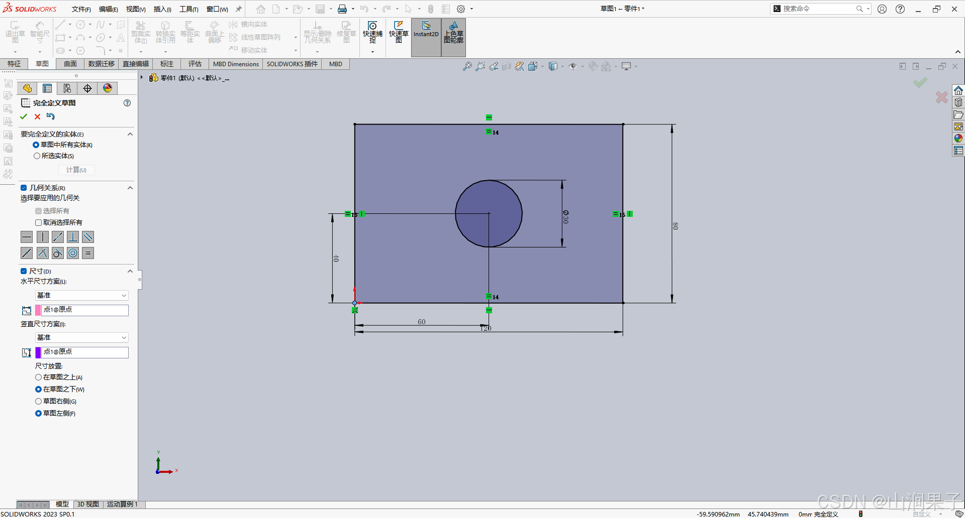Collapse Dimensions section chevron
Viewport: 965px width, 518px height.
tap(130, 271)
